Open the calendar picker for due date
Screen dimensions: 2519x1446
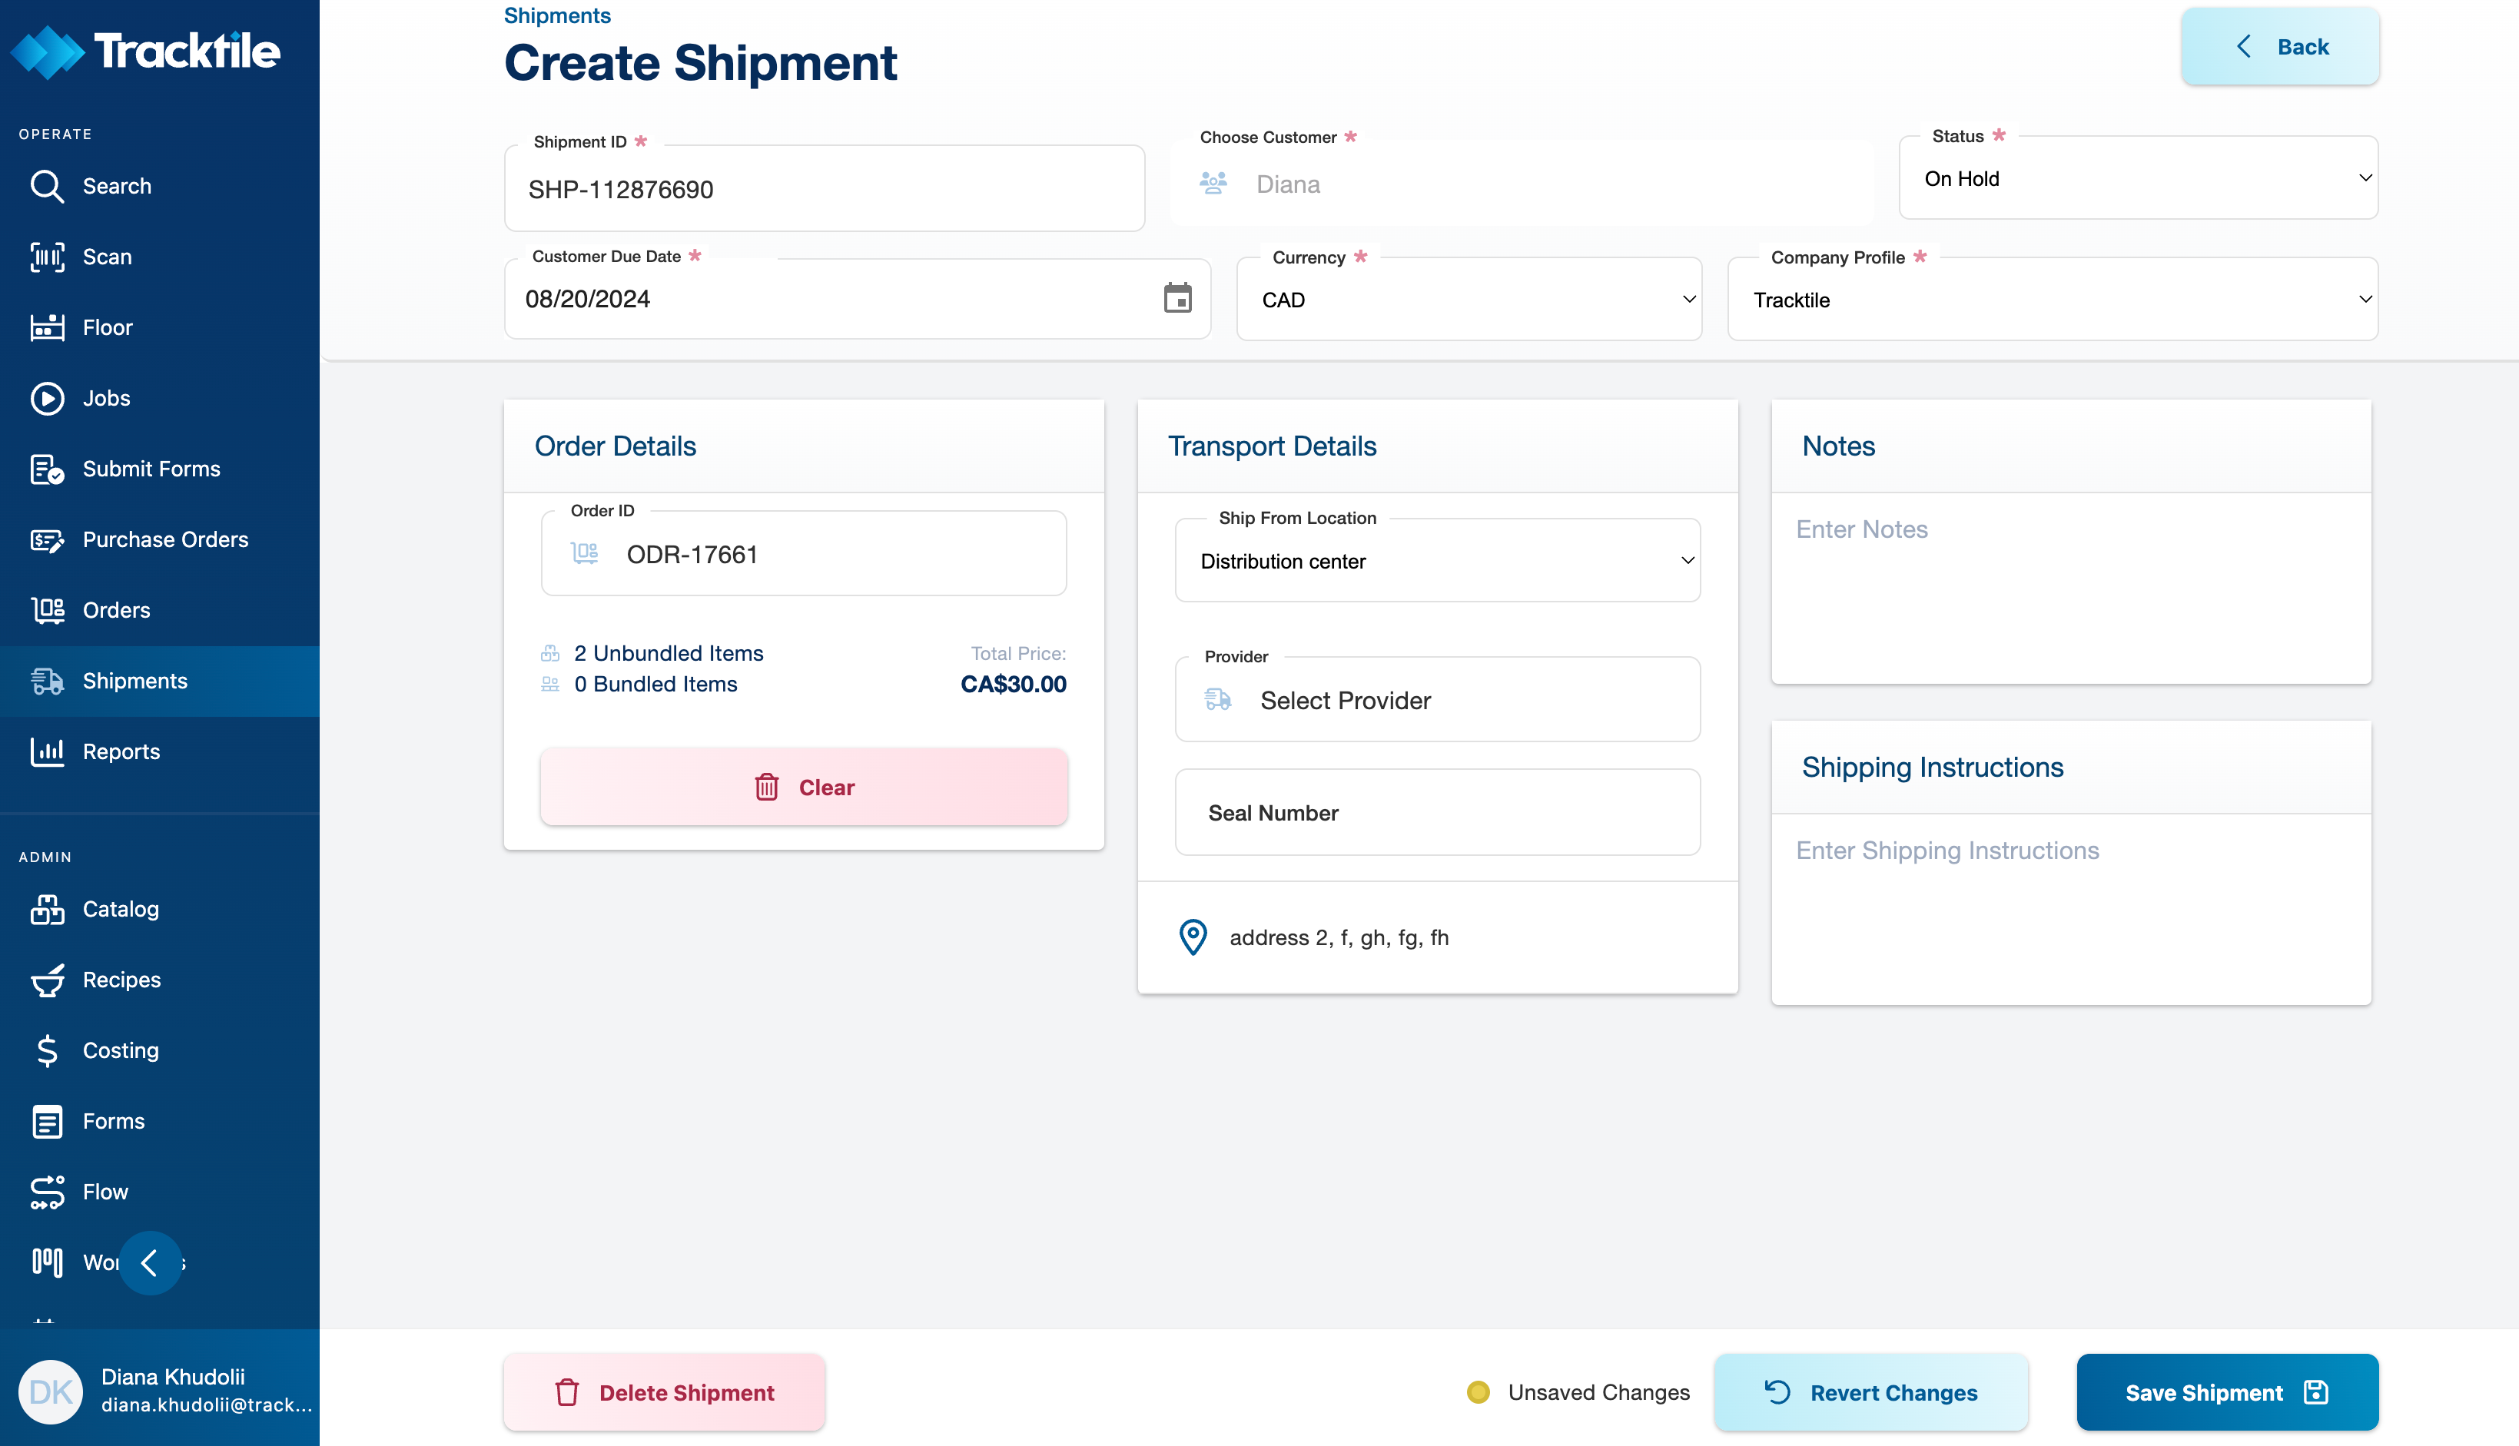point(1177,298)
